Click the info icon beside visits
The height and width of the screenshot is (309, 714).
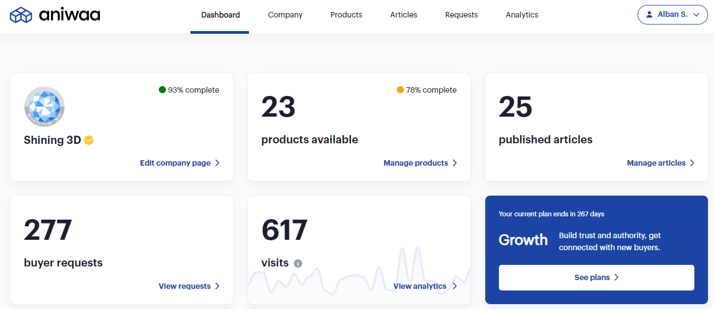[x=298, y=263]
